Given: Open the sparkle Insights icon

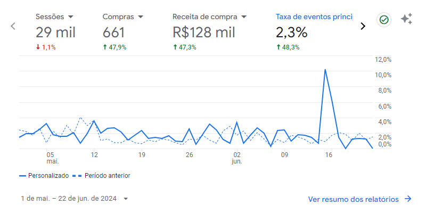Looking at the screenshot, I should [406, 20].
